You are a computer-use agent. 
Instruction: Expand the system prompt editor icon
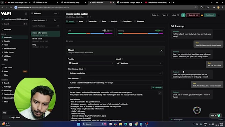tap(159, 93)
